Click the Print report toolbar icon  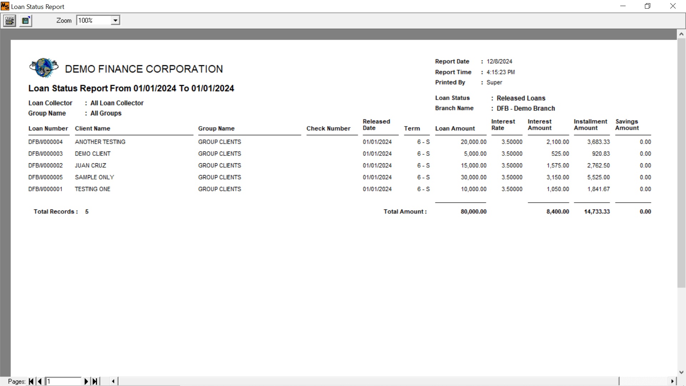pos(10,21)
